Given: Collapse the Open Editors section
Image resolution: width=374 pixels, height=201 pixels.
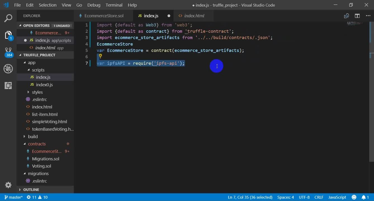Looking at the screenshot, I should [45, 25].
